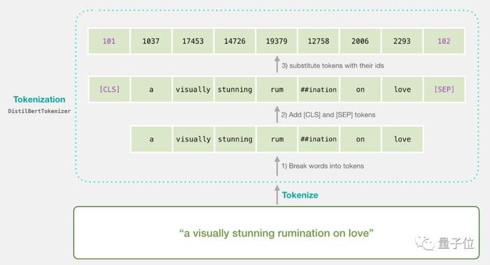
Task: Click the token id cell 101
Action: pos(109,41)
